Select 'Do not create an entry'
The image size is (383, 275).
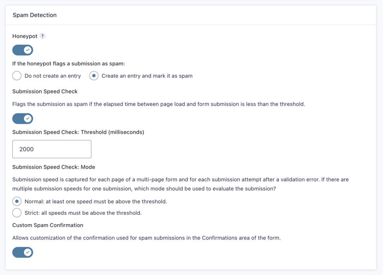point(16,76)
